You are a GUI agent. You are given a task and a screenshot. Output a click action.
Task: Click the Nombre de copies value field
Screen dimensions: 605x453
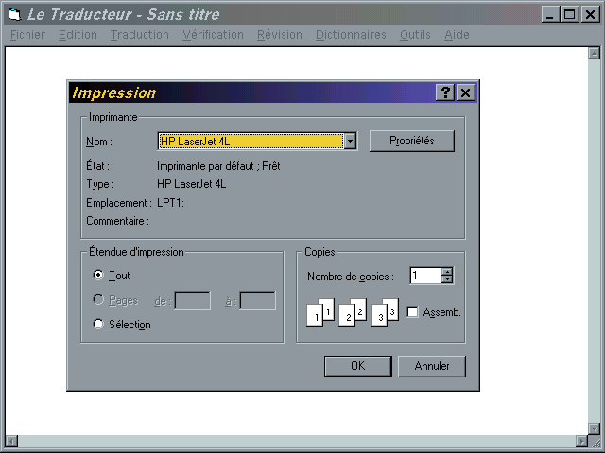(426, 276)
